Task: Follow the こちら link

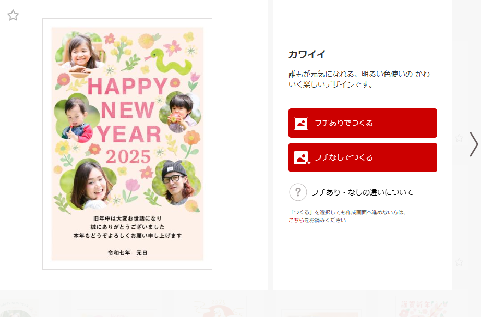Action: coord(296,220)
